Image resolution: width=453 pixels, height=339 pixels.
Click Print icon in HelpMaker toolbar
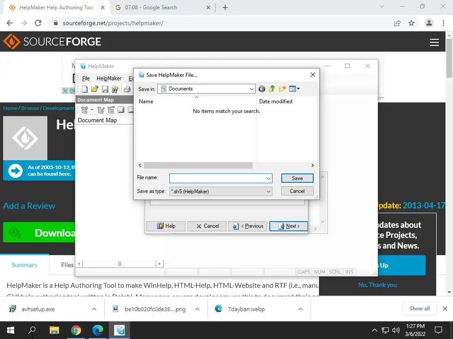coord(127,89)
